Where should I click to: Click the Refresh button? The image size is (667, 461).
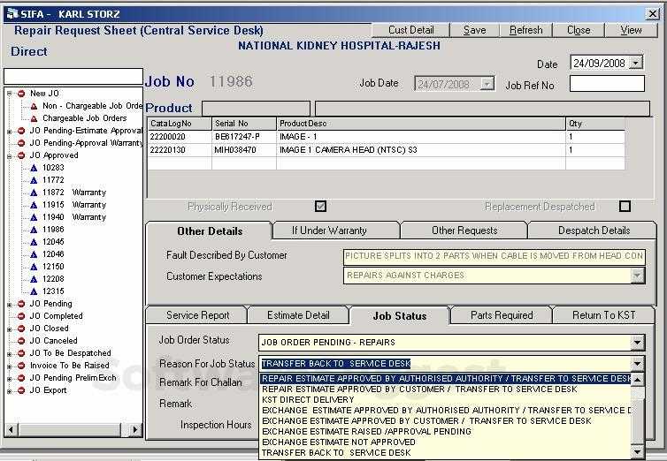pyautogui.click(x=525, y=30)
